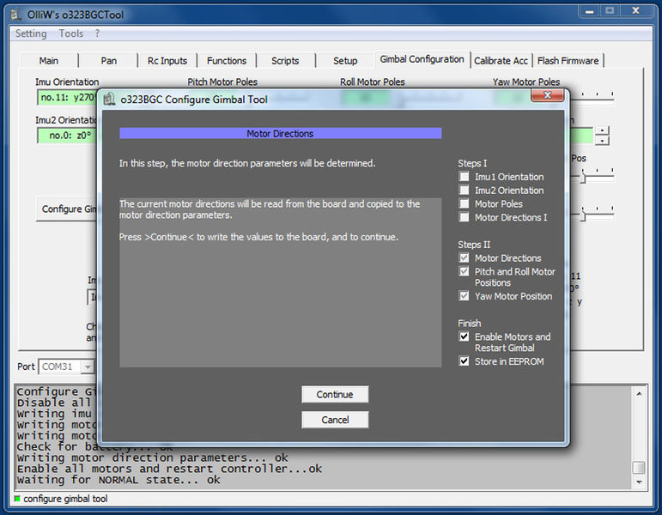Uncheck Store in EEPROM
Image resolution: width=662 pixels, height=515 pixels.
click(x=465, y=361)
